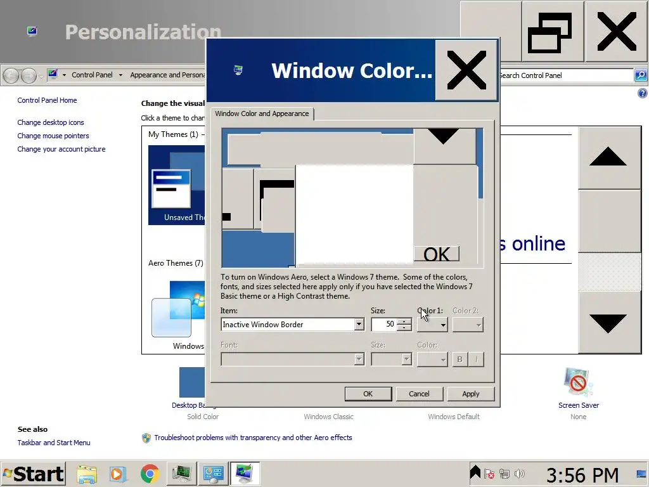The image size is (649, 487).
Task: Click the taskbar clock showing 3:56 PM
Action: pos(583,474)
